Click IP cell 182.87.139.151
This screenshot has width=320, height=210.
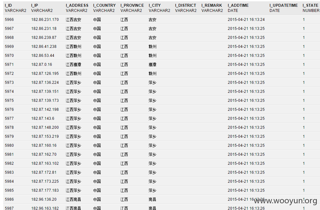click(45, 91)
